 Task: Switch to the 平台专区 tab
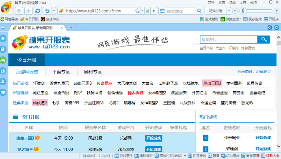click(61, 72)
